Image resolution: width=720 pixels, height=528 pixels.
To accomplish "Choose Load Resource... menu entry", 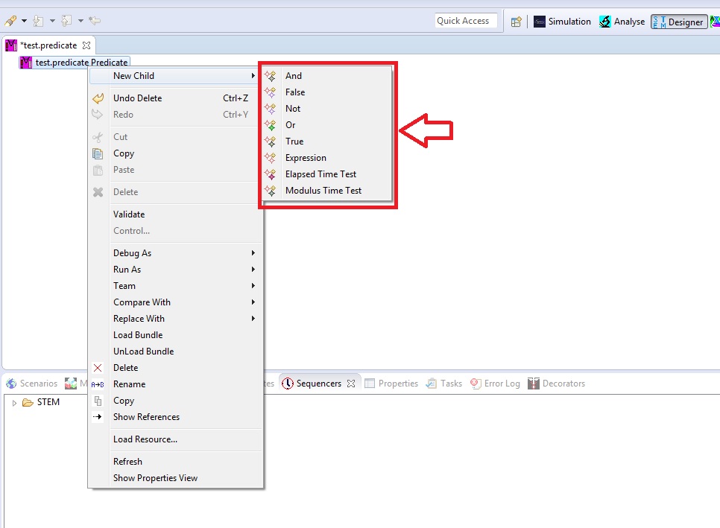I will click(x=176, y=439).
